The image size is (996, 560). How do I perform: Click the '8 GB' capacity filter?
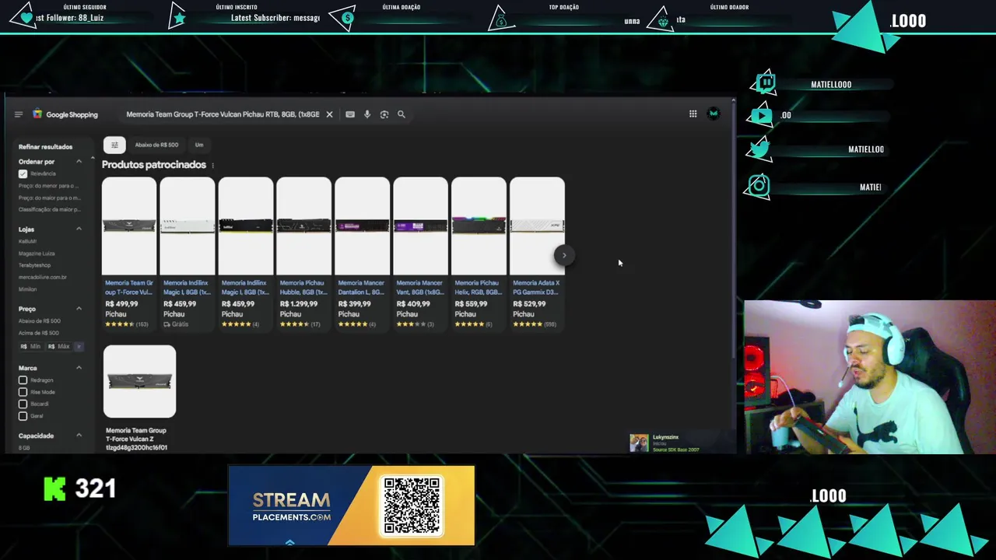(x=24, y=448)
